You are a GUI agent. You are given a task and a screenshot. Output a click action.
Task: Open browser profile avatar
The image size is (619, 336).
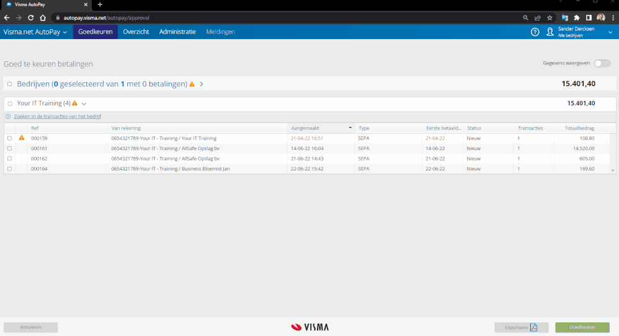pyautogui.click(x=601, y=17)
